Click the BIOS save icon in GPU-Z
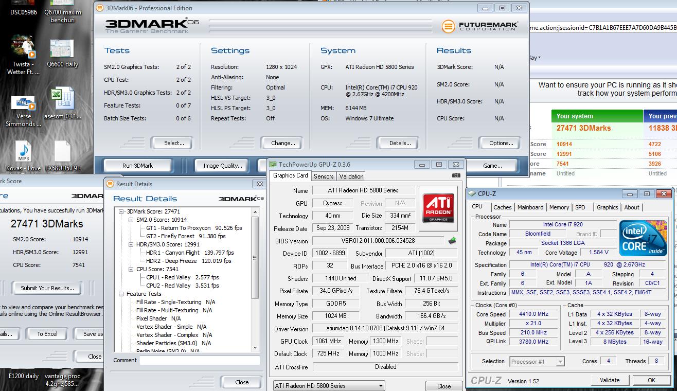Viewport: 677px width, 391px height. click(x=452, y=241)
